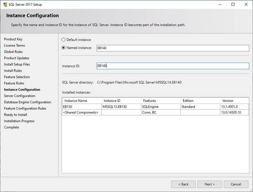Open the Feature Rules step

click(x=14, y=83)
